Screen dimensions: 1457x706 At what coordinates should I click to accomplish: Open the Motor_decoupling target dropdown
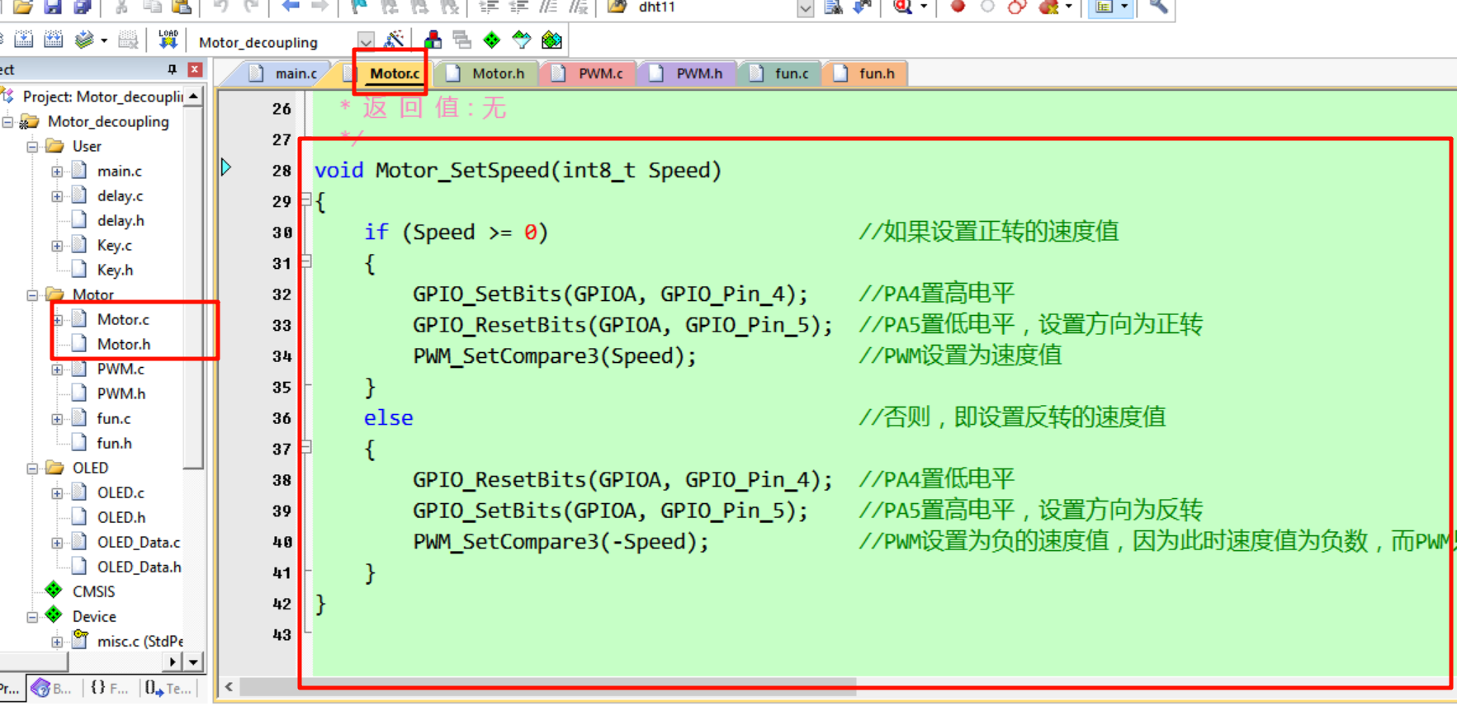click(366, 40)
